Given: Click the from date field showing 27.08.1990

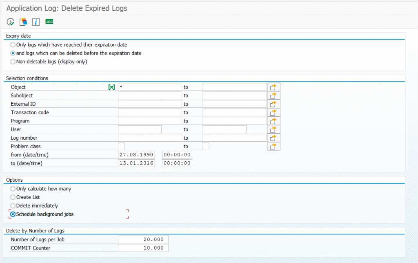Looking at the screenshot, I should click(x=136, y=154).
